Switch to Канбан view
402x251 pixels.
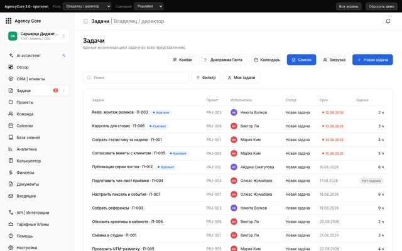pos(183,60)
